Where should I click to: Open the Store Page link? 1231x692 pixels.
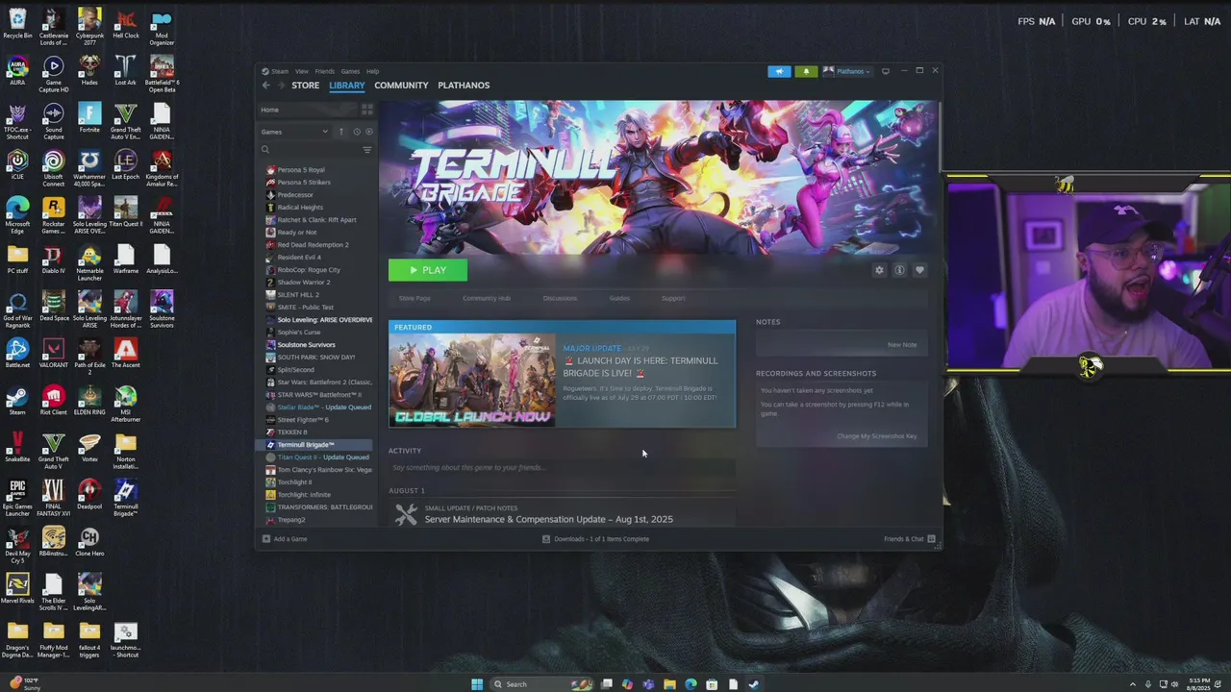pyautogui.click(x=415, y=298)
